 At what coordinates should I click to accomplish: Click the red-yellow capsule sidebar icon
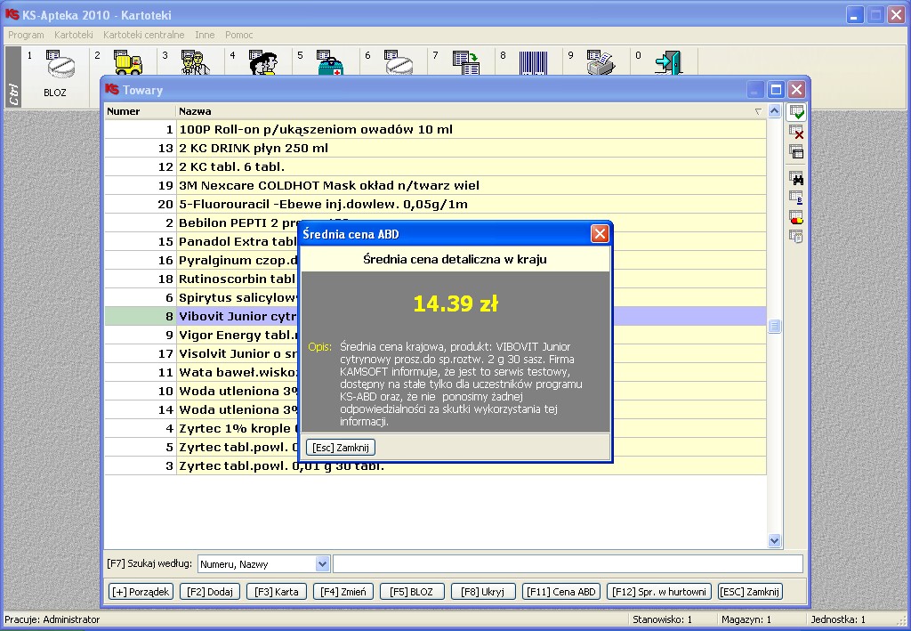point(796,216)
